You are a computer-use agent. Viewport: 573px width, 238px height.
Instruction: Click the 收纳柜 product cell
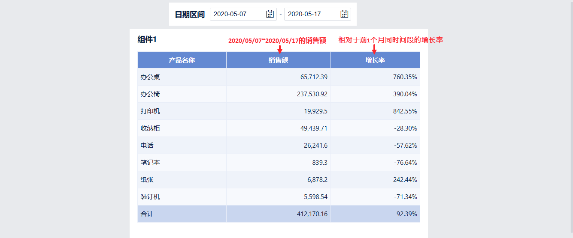(182, 128)
